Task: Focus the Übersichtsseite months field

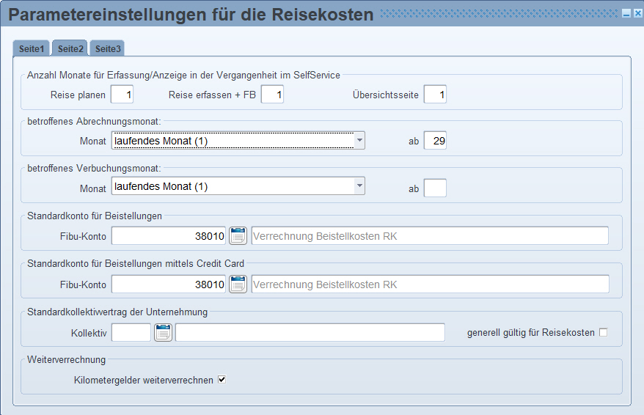Action: click(435, 95)
